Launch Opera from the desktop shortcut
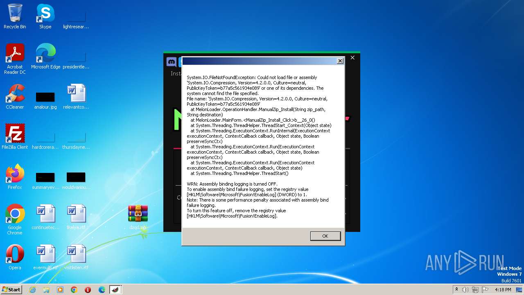The image size is (524, 295). click(15, 257)
